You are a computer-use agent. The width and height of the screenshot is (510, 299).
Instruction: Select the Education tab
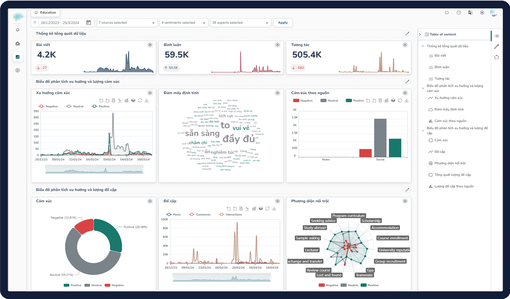pos(45,12)
